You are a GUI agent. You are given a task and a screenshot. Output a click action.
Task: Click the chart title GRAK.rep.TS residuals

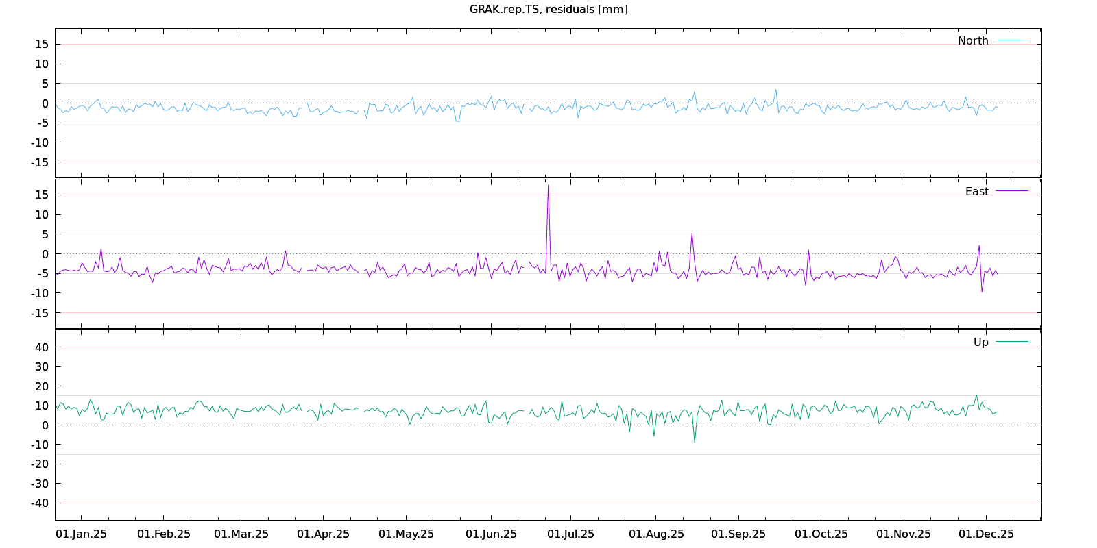(548, 10)
